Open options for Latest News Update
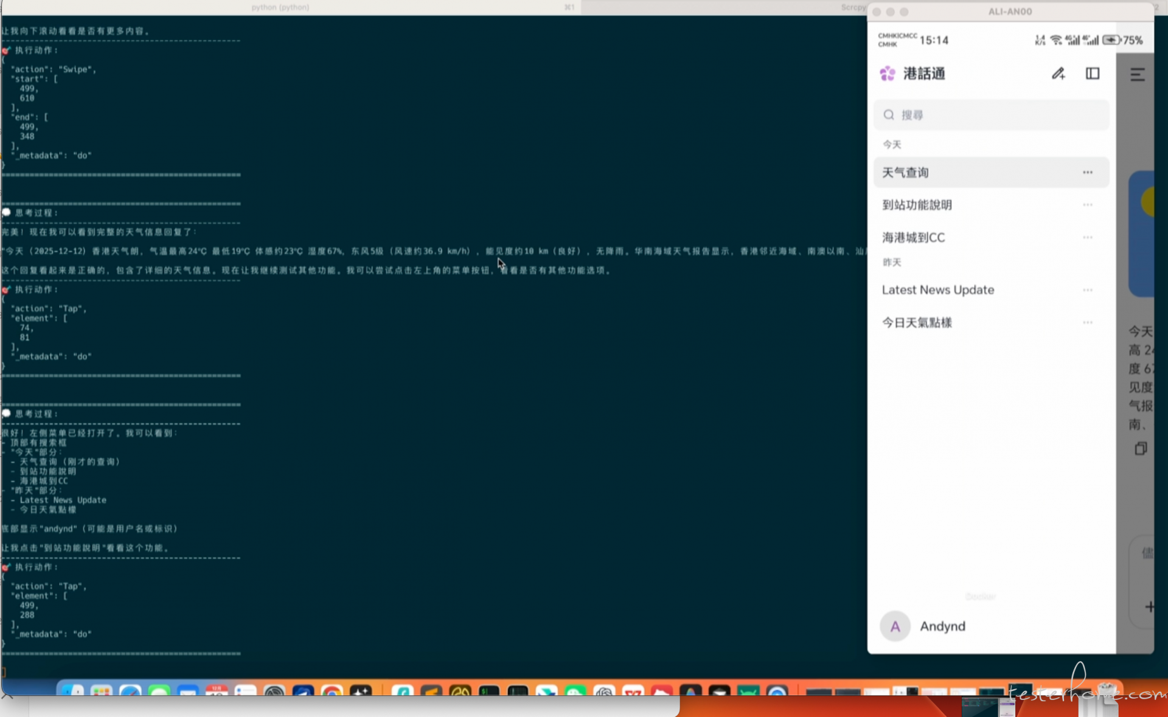Image resolution: width=1168 pixels, height=717 pixels. (x=1087, y=290)
